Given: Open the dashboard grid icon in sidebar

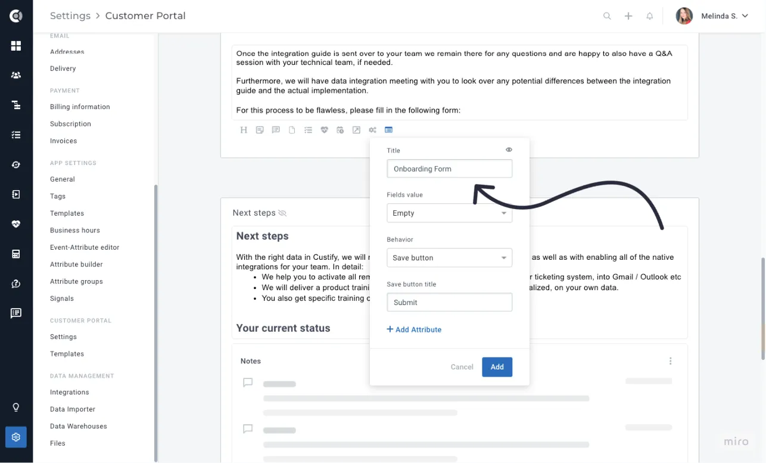Looking at the screenshot, I should [16, 46].
